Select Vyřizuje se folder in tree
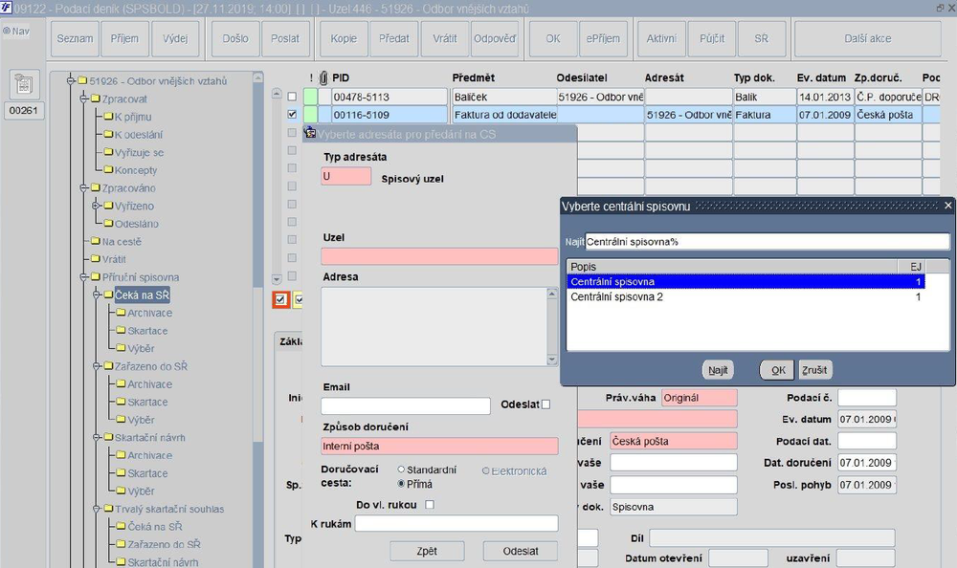The image size is (957, 568). (x=139, y=153)
